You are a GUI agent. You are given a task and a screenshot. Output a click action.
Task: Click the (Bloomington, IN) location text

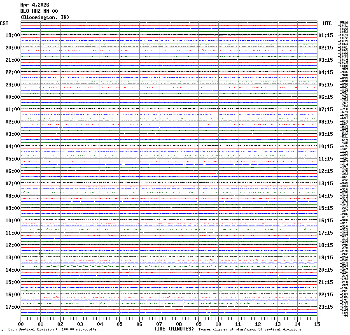click(44, 17)
